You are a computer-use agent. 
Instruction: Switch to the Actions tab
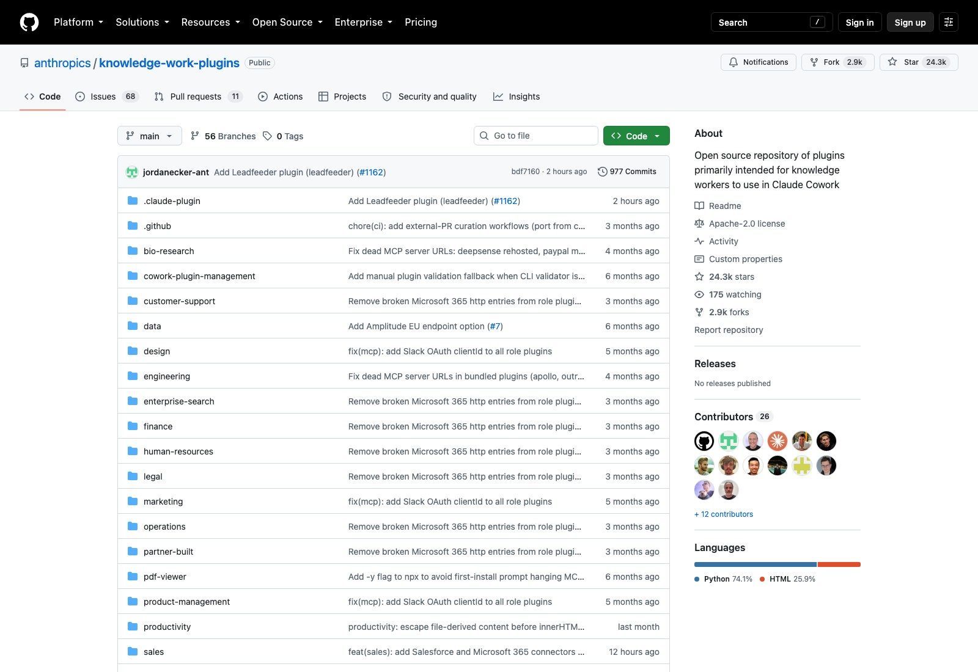coord(281,97)
